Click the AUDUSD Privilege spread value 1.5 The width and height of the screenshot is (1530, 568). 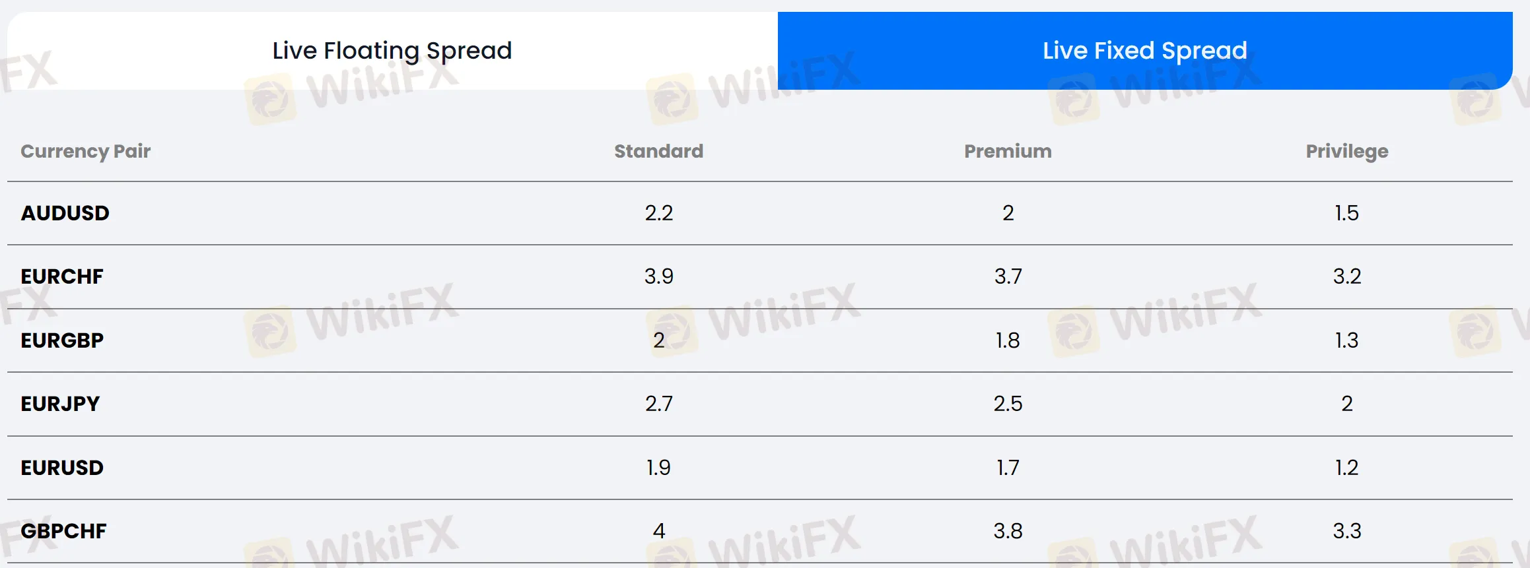point(1346,213)
